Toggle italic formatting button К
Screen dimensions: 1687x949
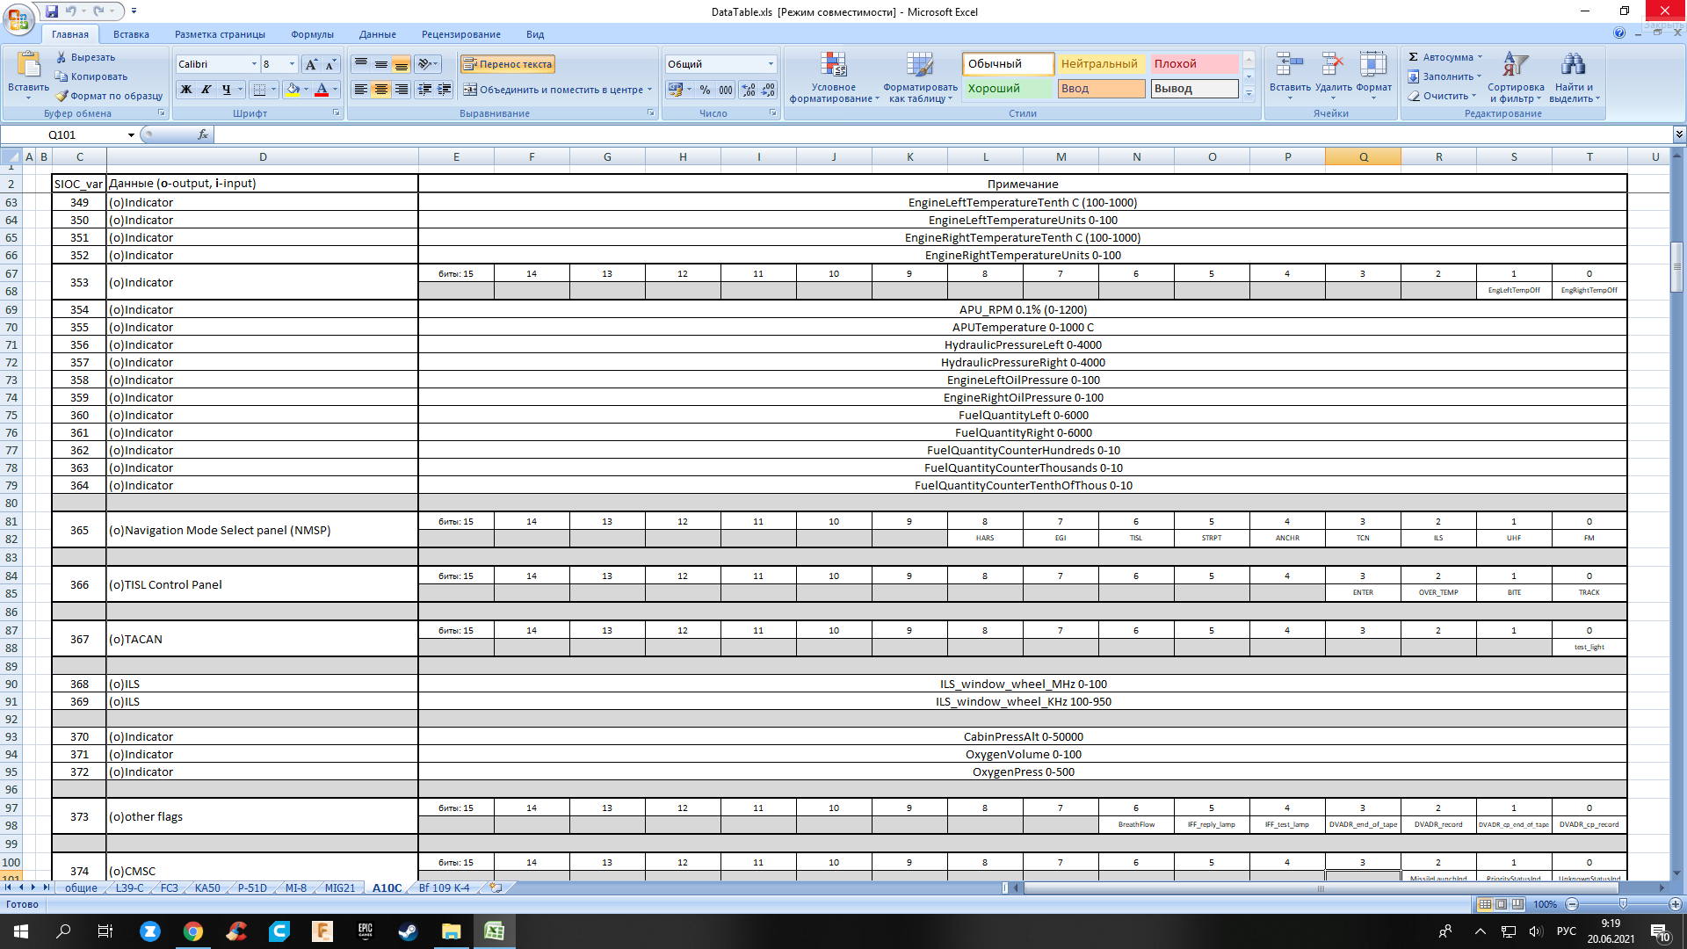206,90
